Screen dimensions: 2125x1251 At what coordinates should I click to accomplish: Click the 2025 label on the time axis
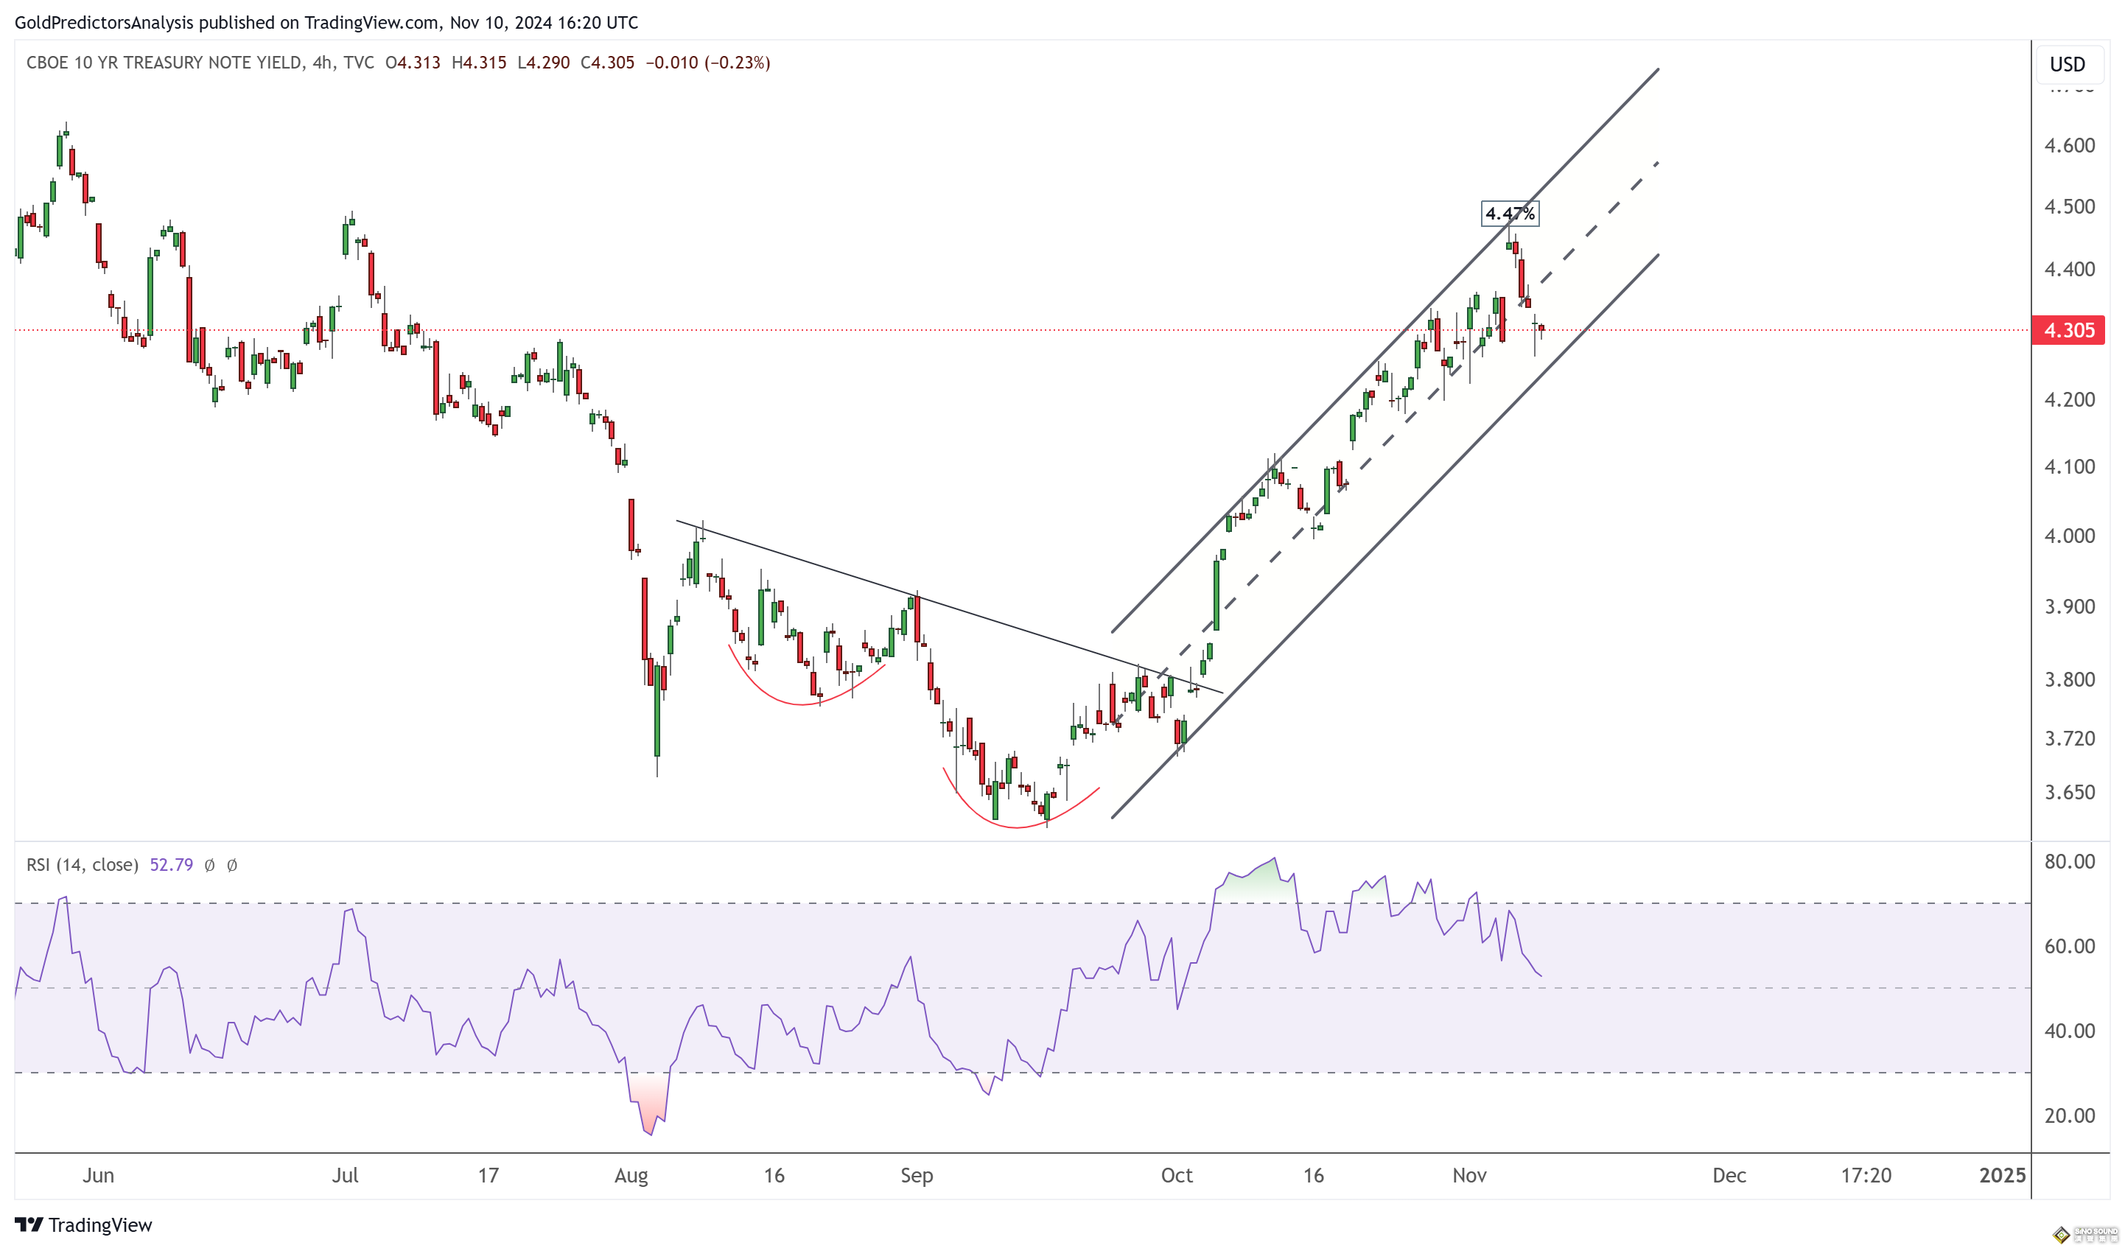(x=2002, y=1175)
